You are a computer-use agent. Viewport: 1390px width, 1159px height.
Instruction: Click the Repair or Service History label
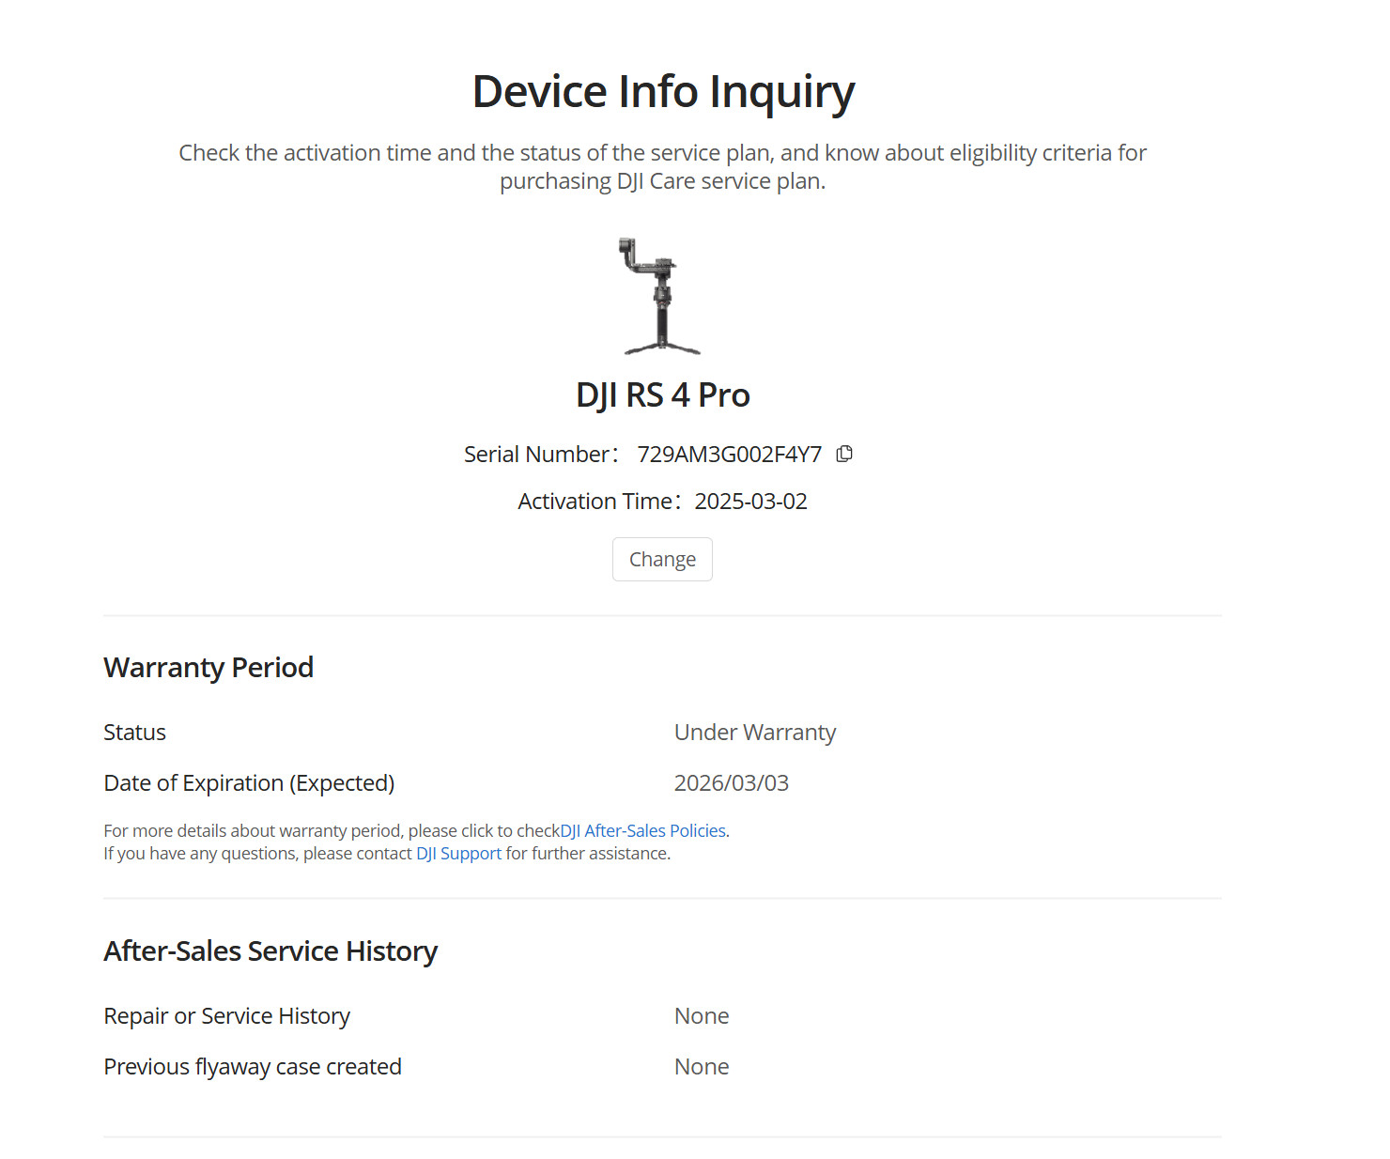[x=226, y=1016]
